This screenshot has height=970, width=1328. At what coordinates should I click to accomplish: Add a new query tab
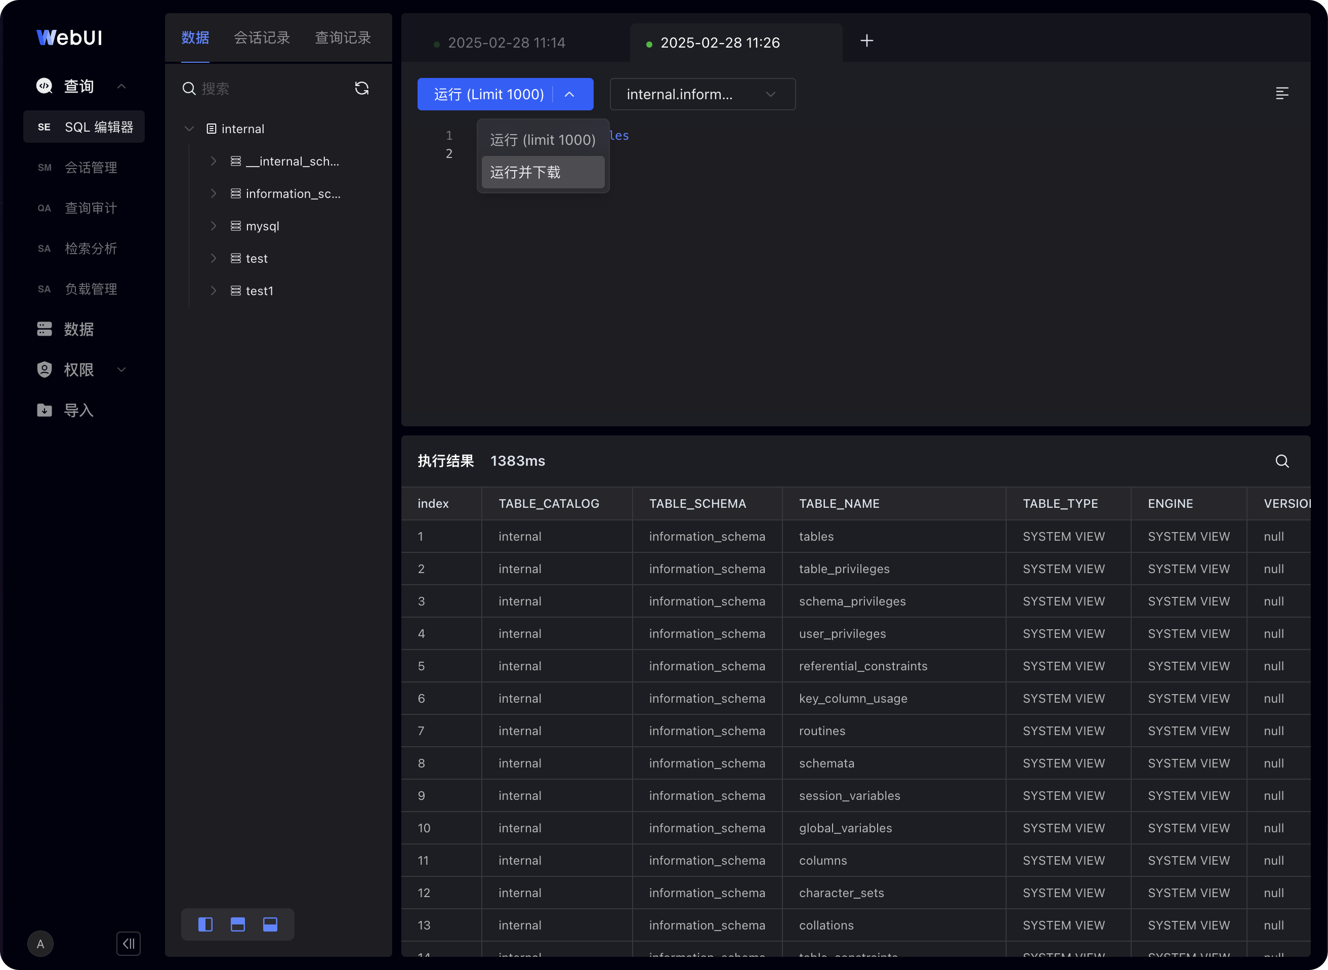[867, 41]
